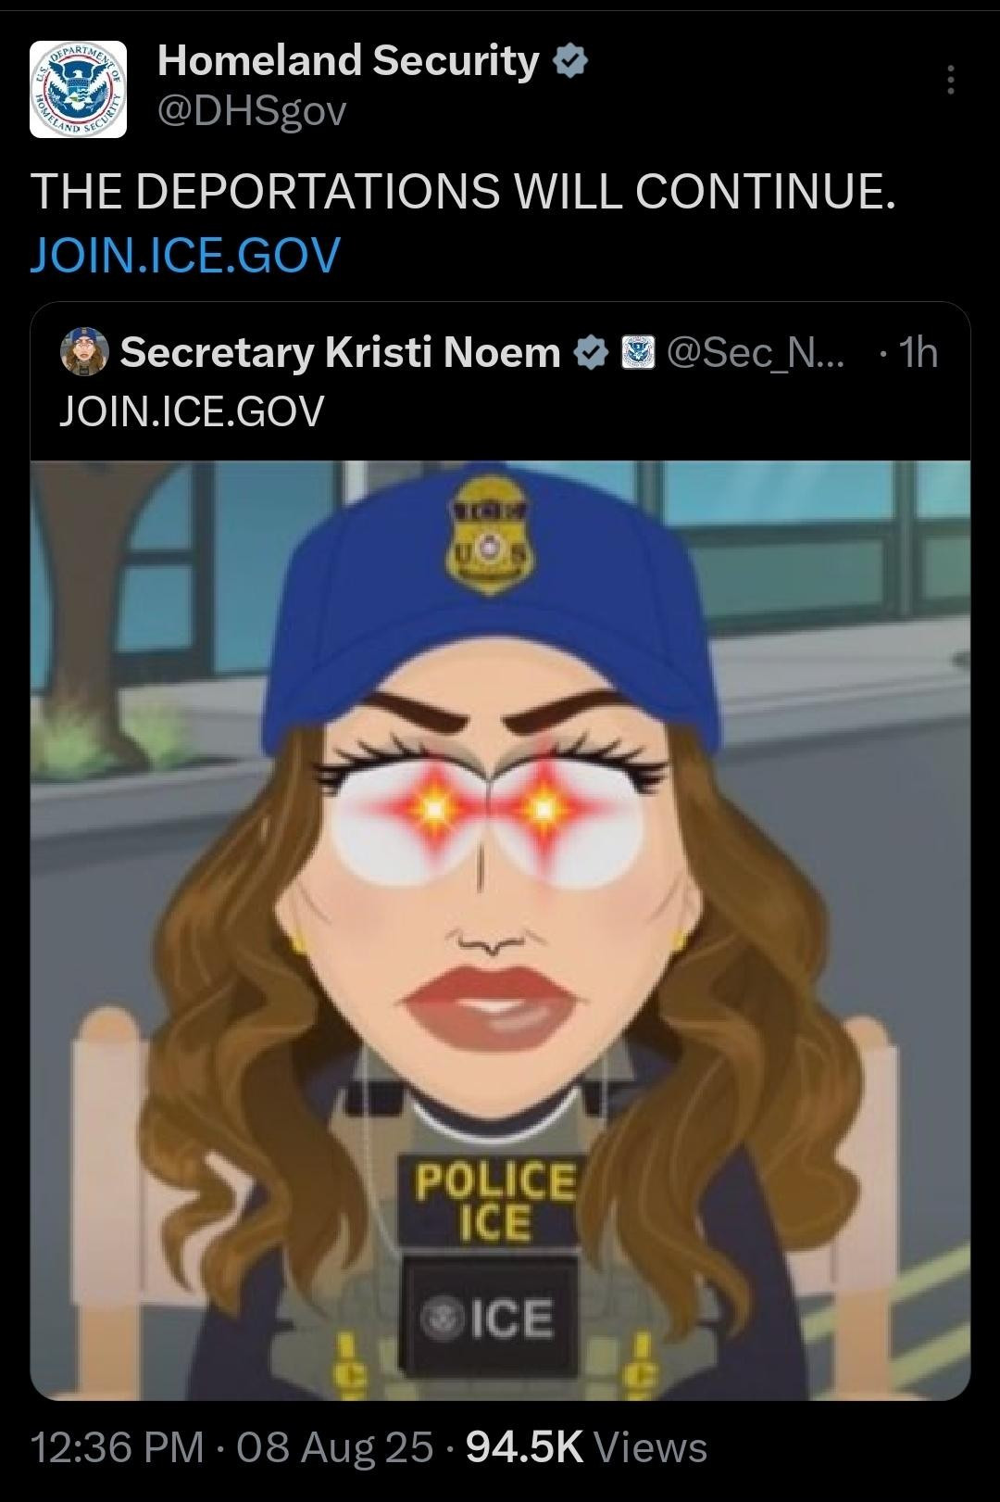Viewport: 1000px width, 1502px height.
Task: Click the verified badge beside Homeland Security
Action: pyautogui.click(x=569, y=61)
